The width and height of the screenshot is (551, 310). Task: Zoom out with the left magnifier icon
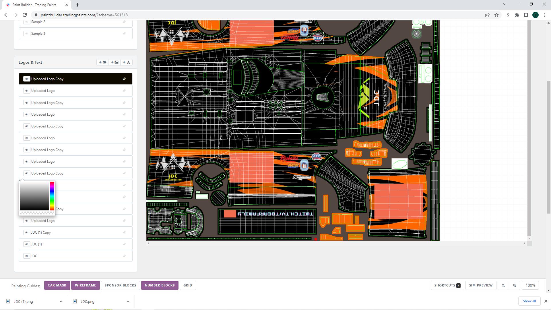pyautogui.click(x=503, y=285)
